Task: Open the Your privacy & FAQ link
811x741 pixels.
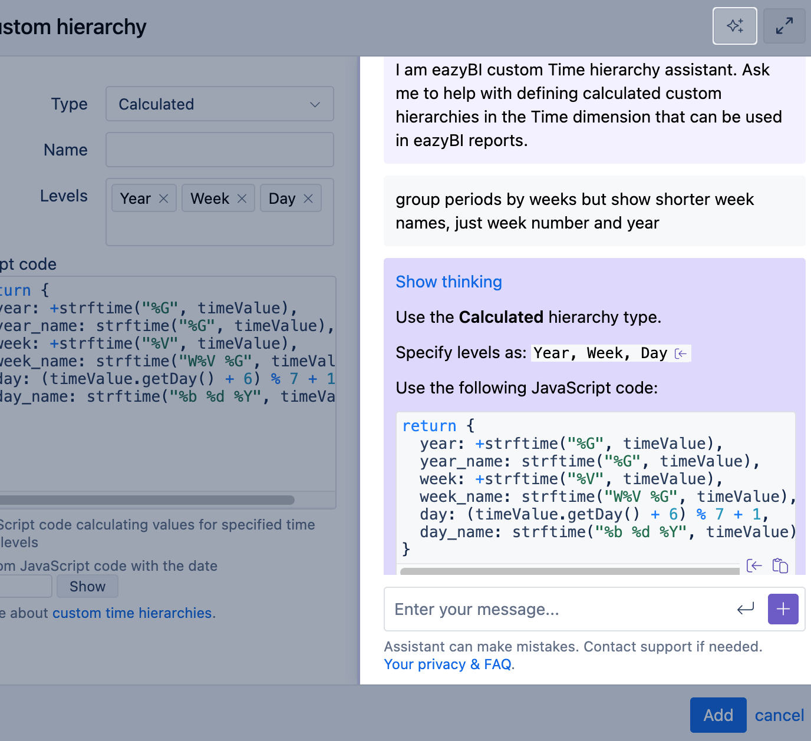Action: [x=448, y=664]
